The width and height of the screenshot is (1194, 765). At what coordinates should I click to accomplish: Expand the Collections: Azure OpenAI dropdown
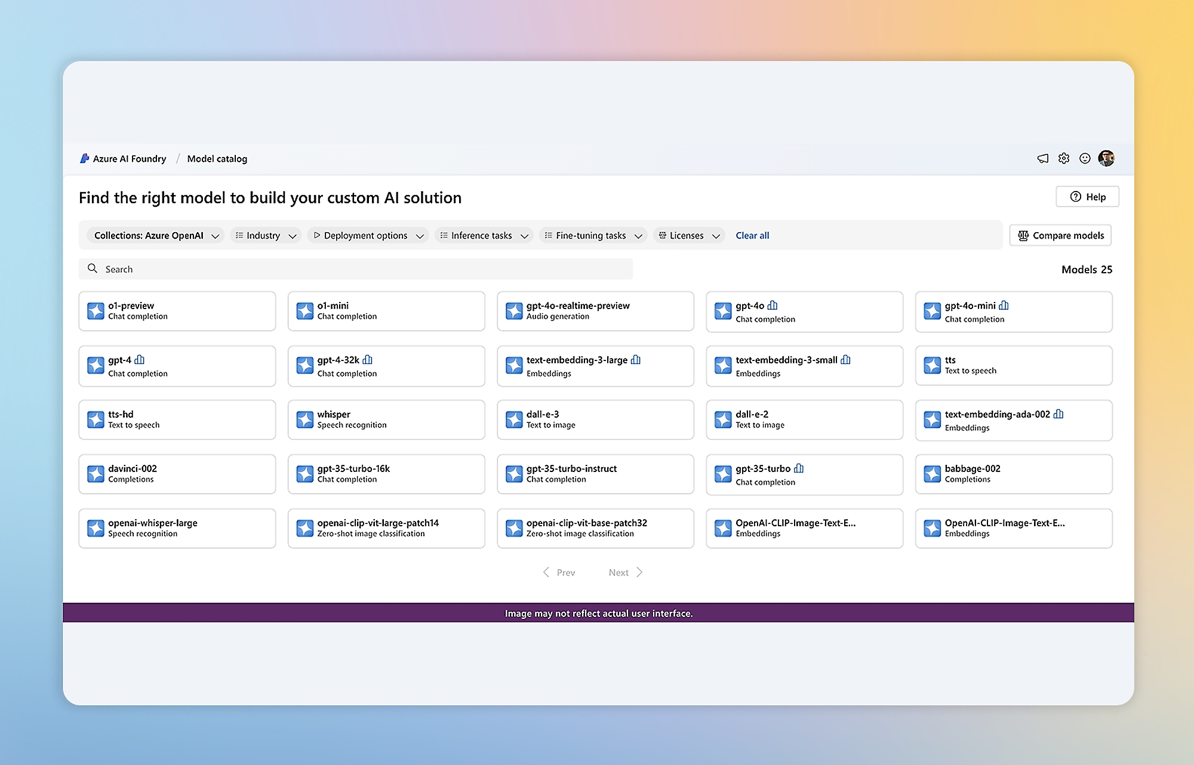click(156, 236)
